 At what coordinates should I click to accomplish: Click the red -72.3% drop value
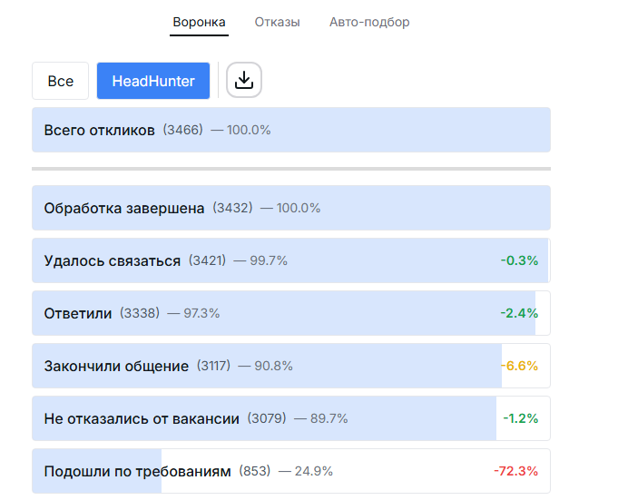[515, 471]
